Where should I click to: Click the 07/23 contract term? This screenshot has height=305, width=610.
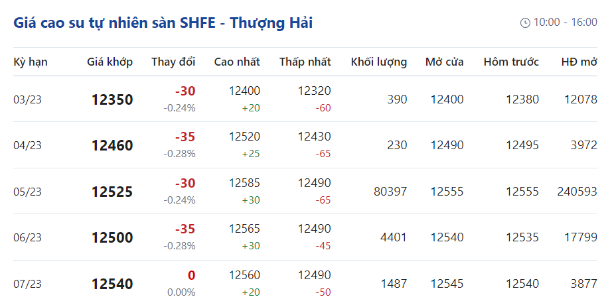pyautogui.click(x=27, y=284)
